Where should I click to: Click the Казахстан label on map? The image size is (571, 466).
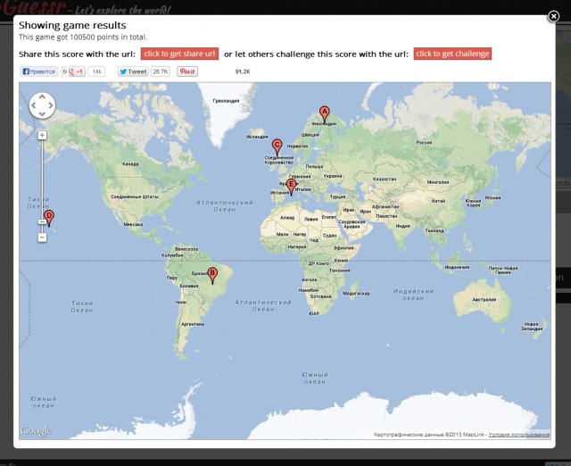(x=385, y=179)
